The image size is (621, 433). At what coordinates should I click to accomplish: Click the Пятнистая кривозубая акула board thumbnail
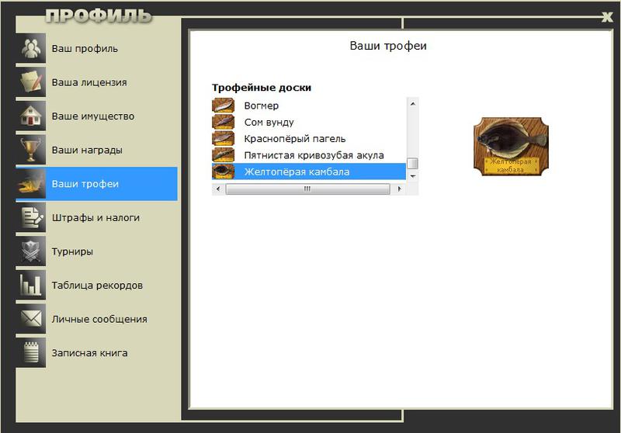224,155
